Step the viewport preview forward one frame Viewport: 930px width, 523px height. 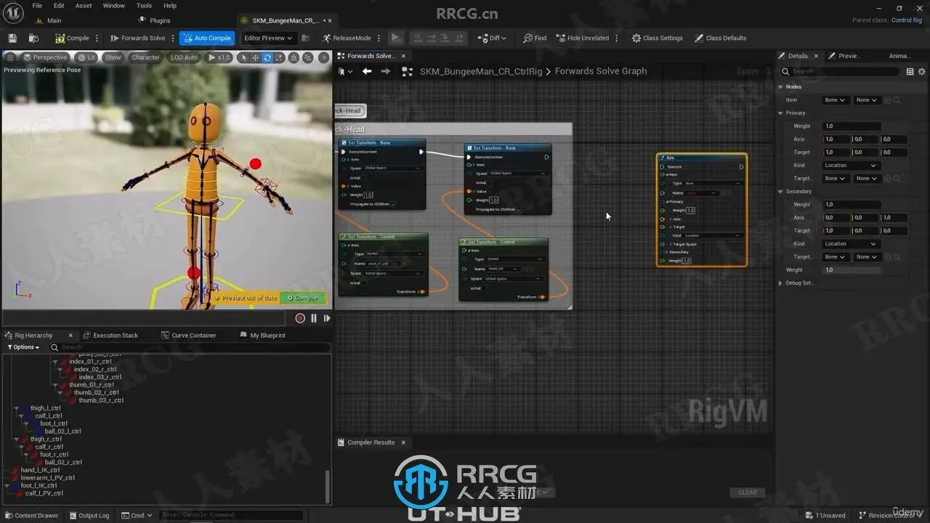(x=327, y=318)
